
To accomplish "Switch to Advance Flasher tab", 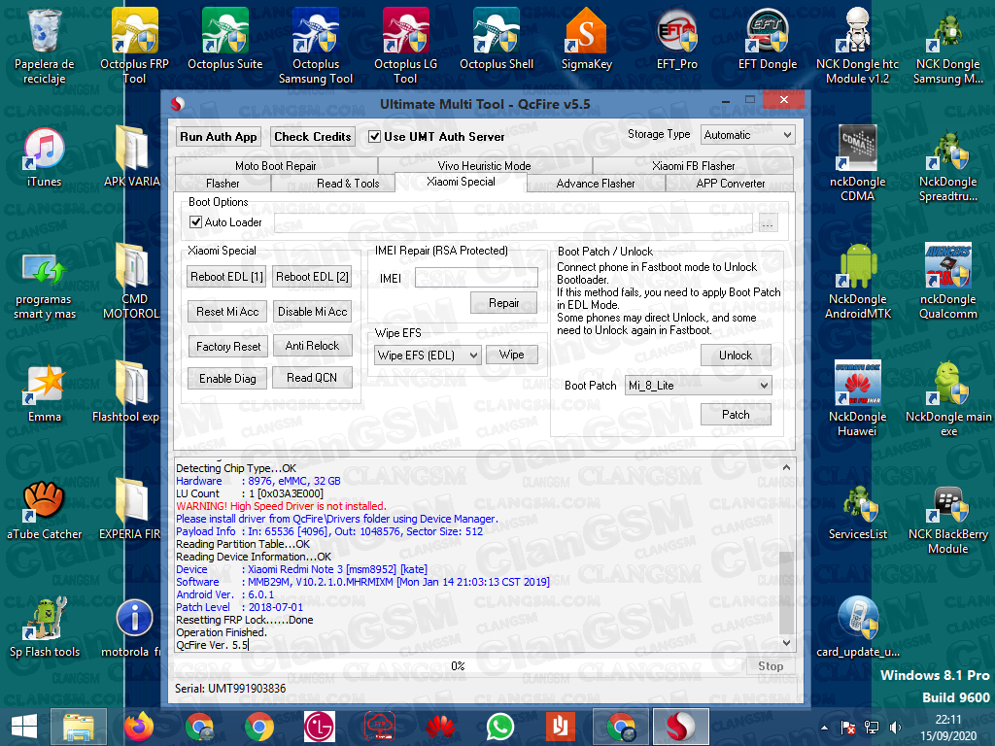I will 596,184.
